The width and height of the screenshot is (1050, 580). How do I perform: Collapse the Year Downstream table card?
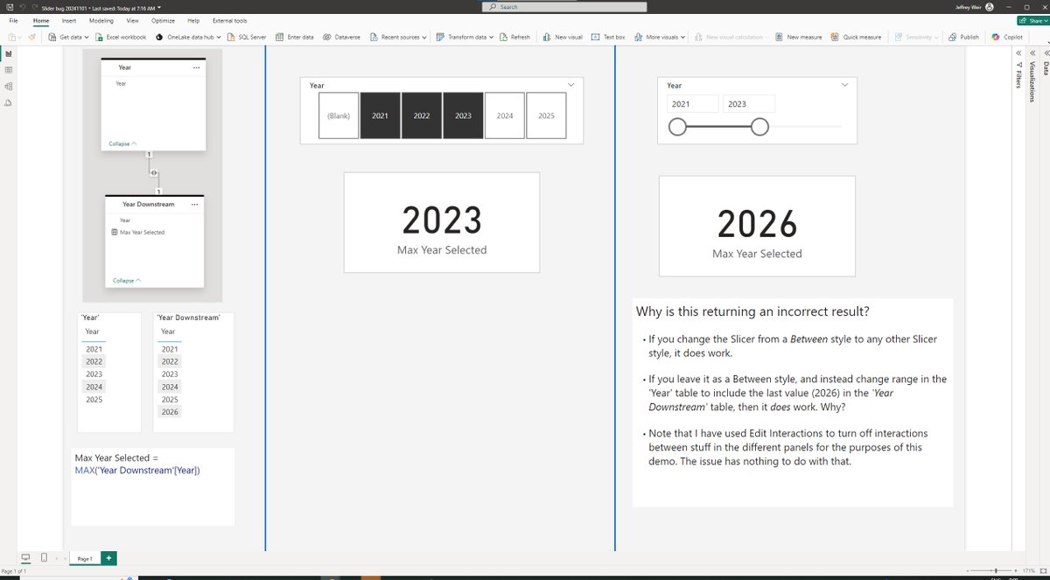[x=127, y=281]
